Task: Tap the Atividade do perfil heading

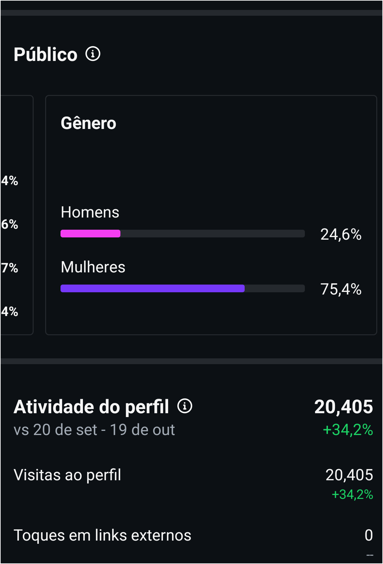Action: [91, 407]
